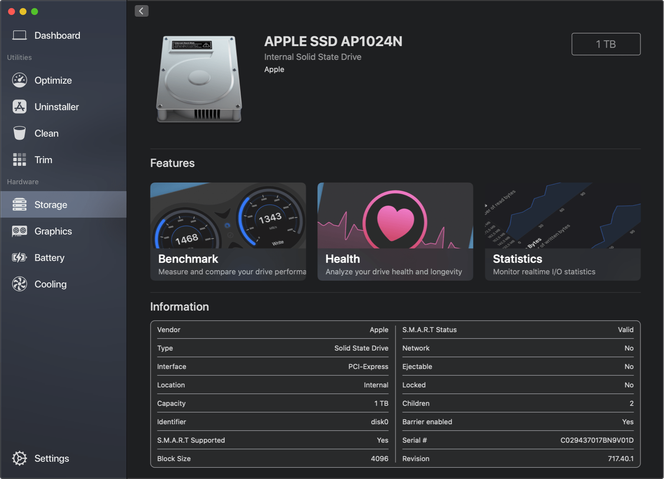This screenshot has height=479, width=664.
Task: Click the S.M.A.R.T Supported label
Action: [191, 440]
